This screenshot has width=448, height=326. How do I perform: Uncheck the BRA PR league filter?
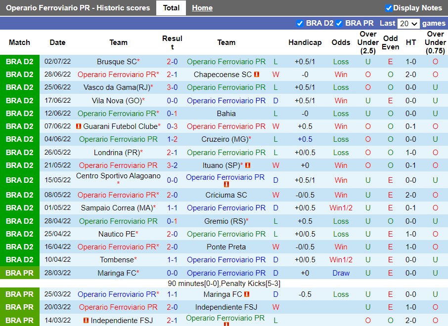[x=339, y=23]
